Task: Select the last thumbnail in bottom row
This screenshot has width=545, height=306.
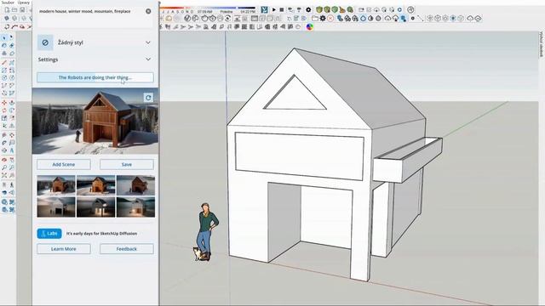Action: point(135,207)
